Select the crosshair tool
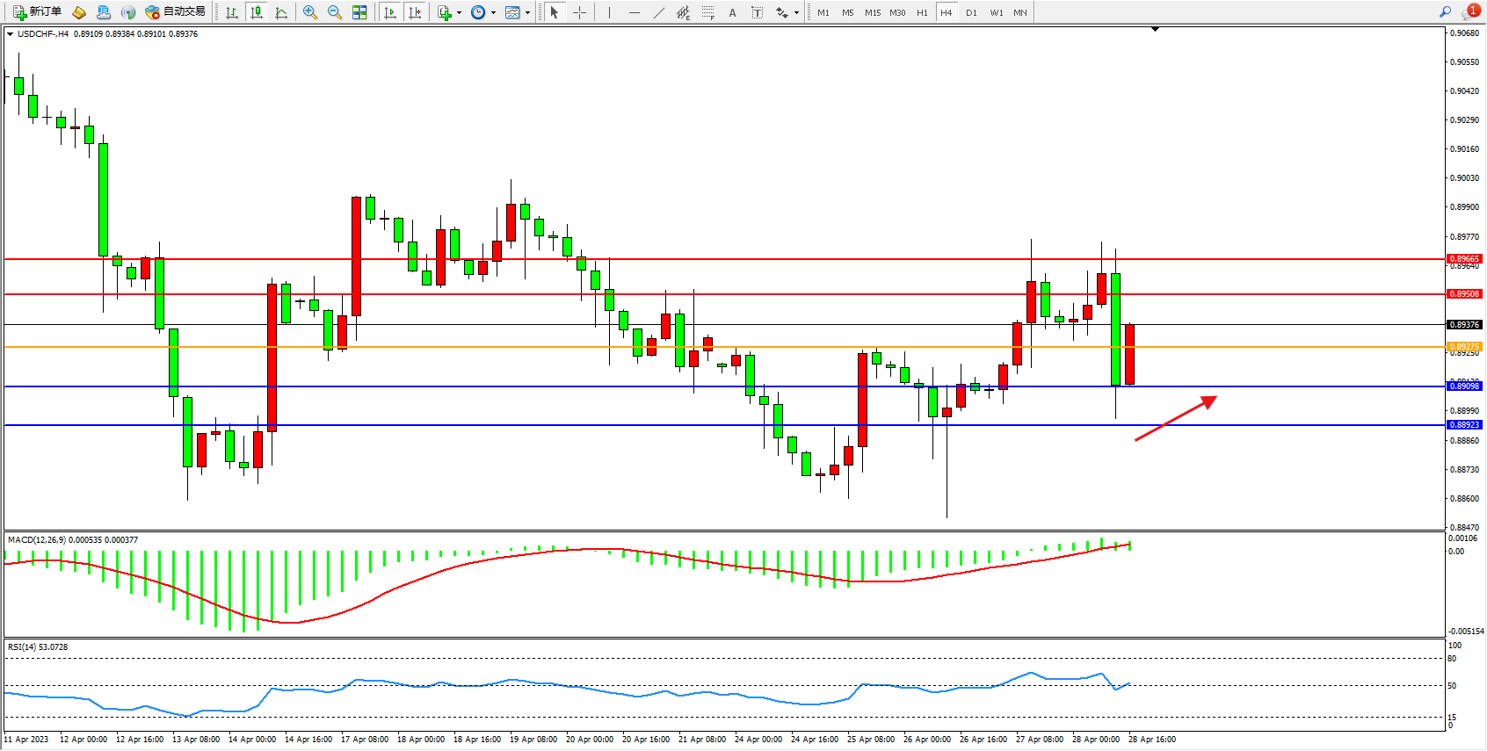The height and width of the screenshot is (751, 1487). point(580,12)
